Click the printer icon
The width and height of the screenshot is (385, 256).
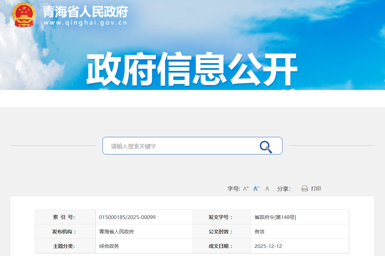(x=305, y=189)
